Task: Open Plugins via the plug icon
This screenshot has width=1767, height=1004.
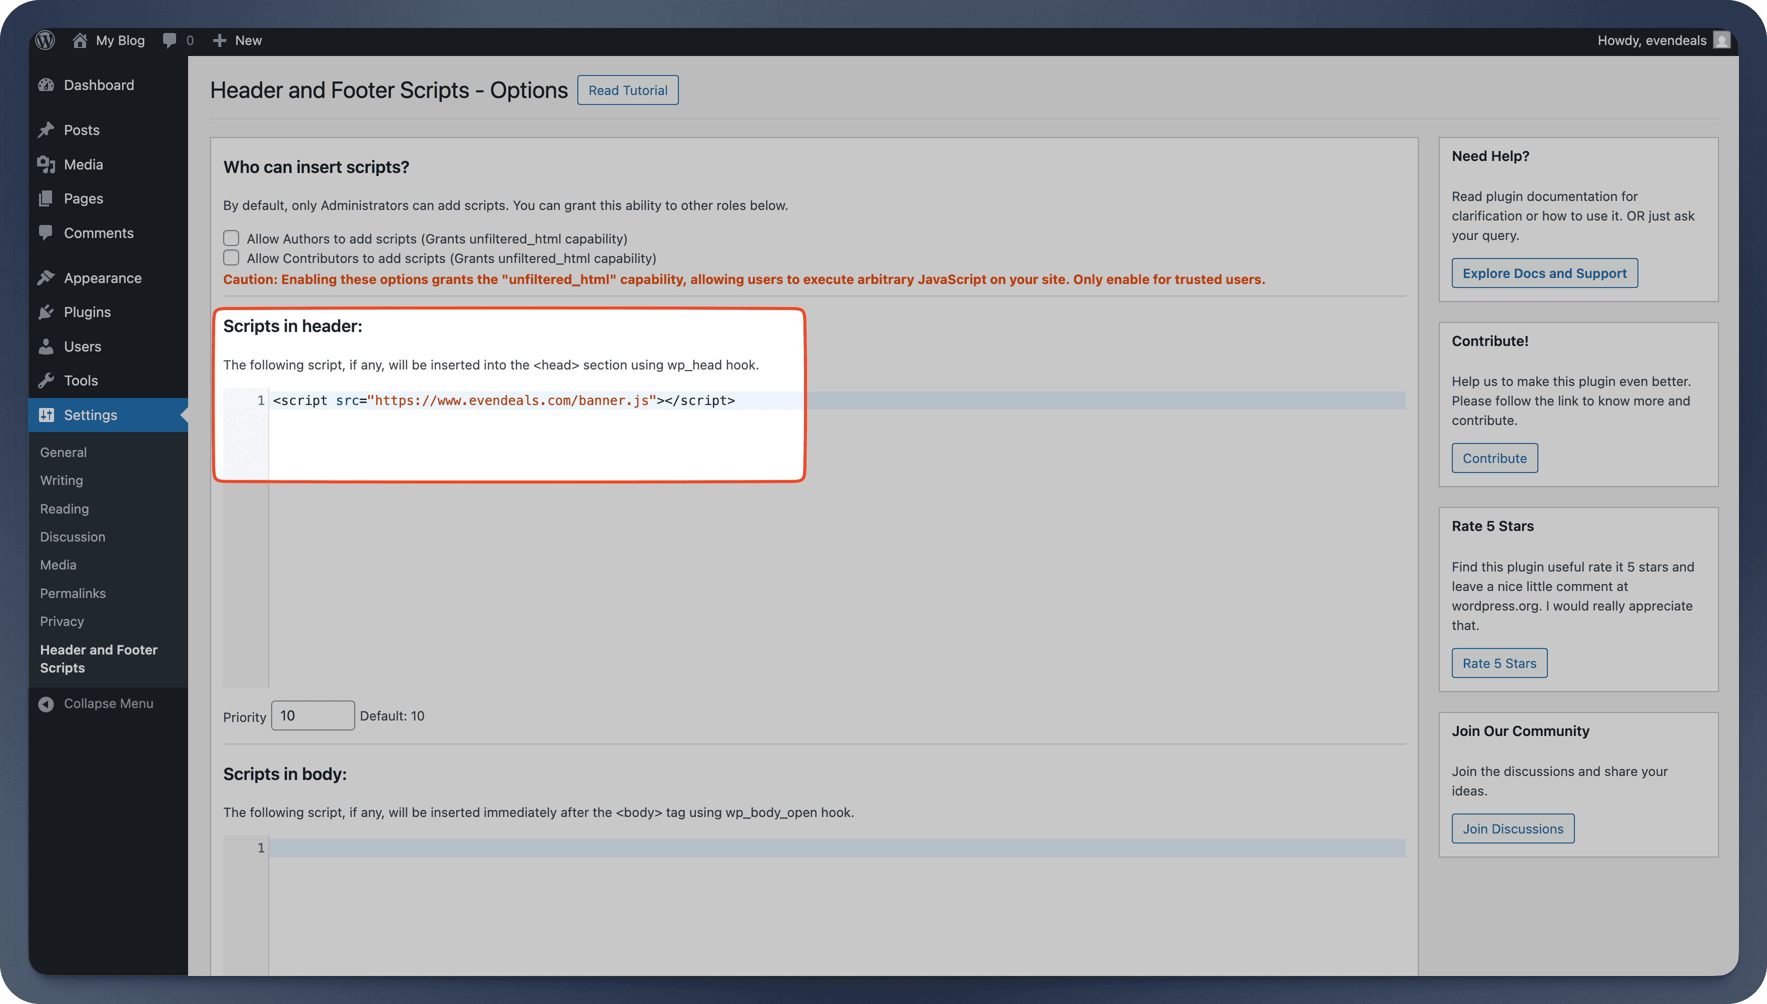Action: (x=46, y=311)
